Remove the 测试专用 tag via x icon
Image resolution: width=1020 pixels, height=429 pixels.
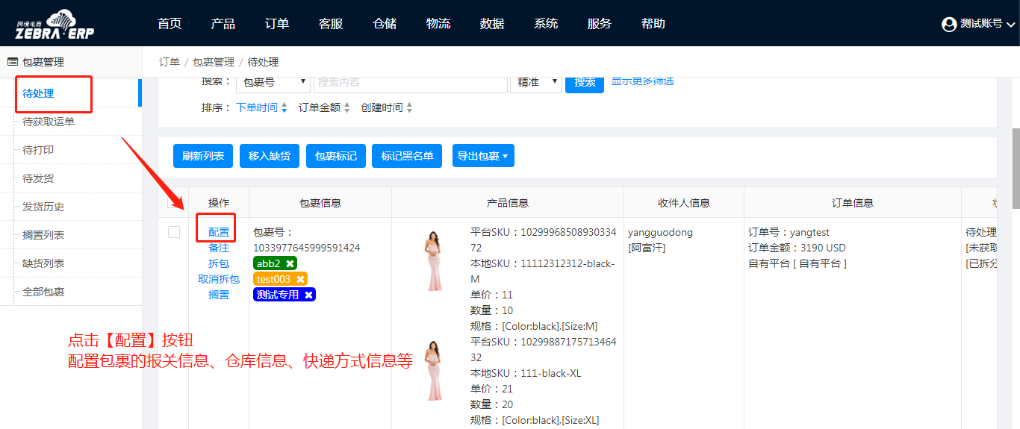pyautogui.click(x=308, y=295)
